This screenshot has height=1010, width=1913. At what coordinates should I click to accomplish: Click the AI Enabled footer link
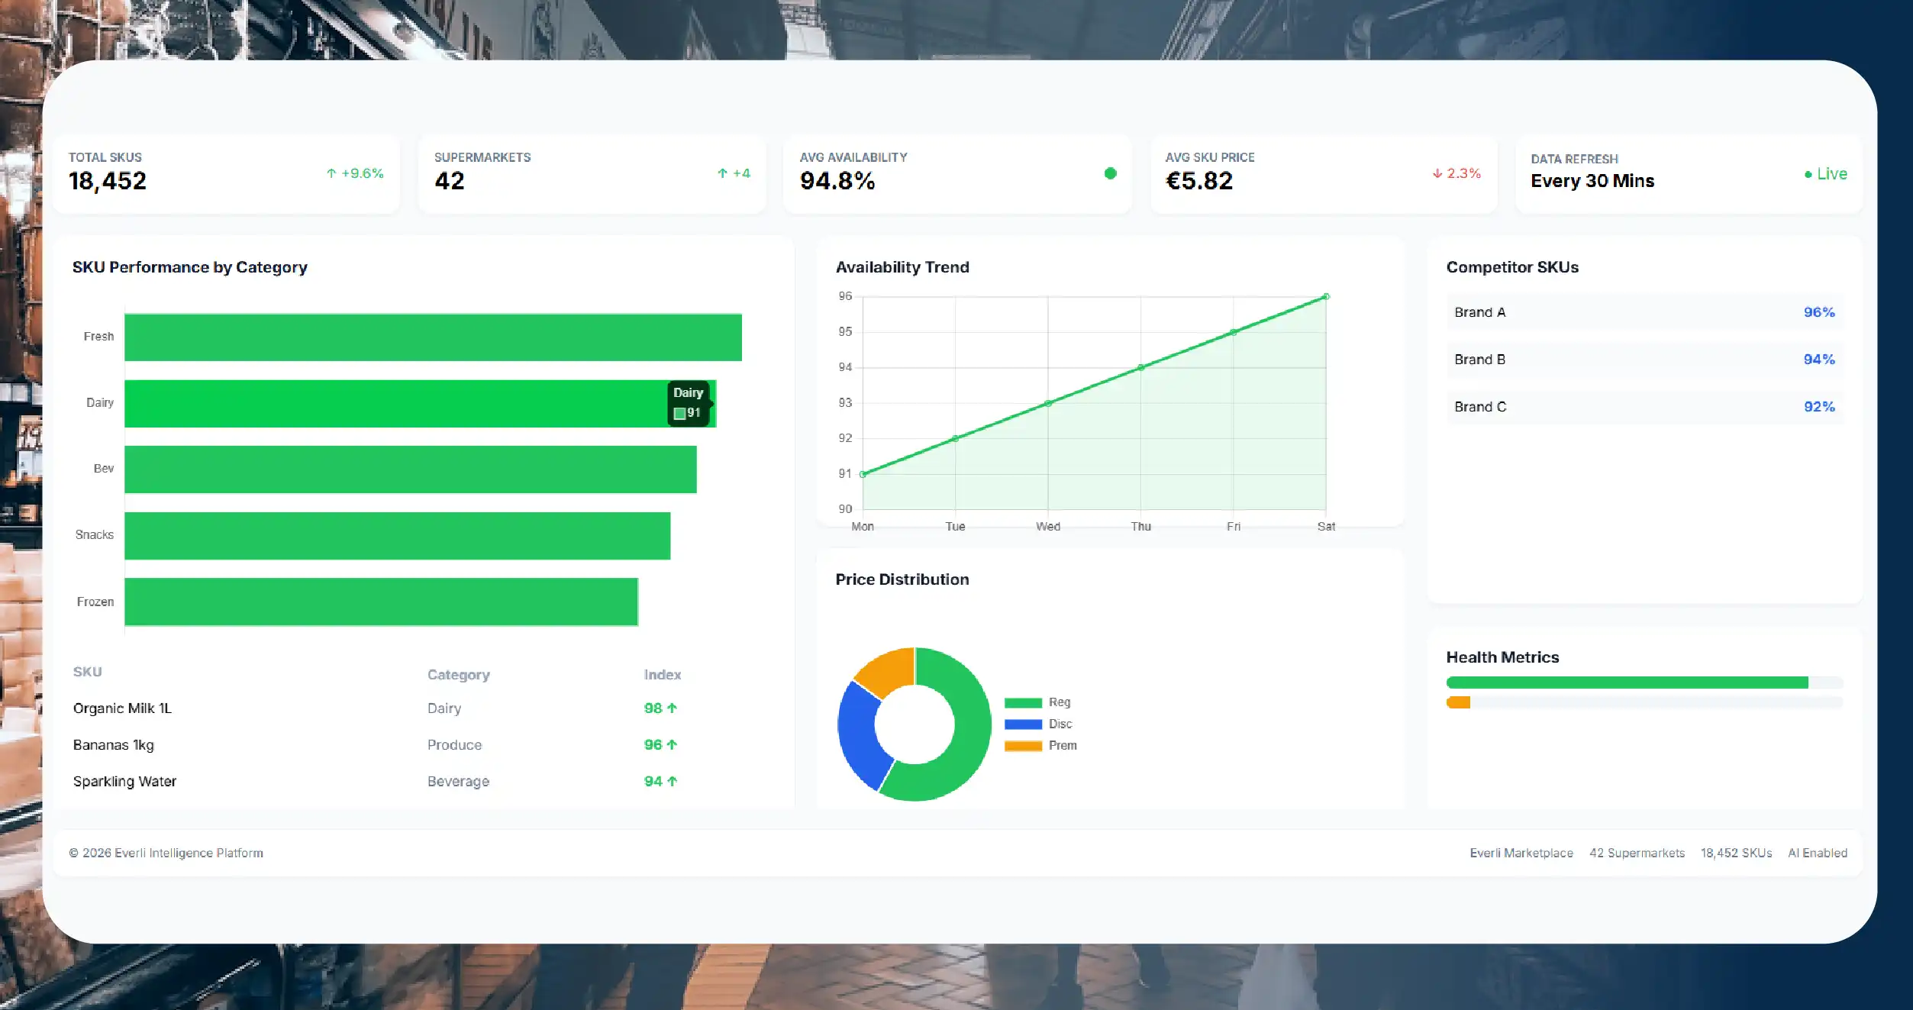click(1818, 853)
